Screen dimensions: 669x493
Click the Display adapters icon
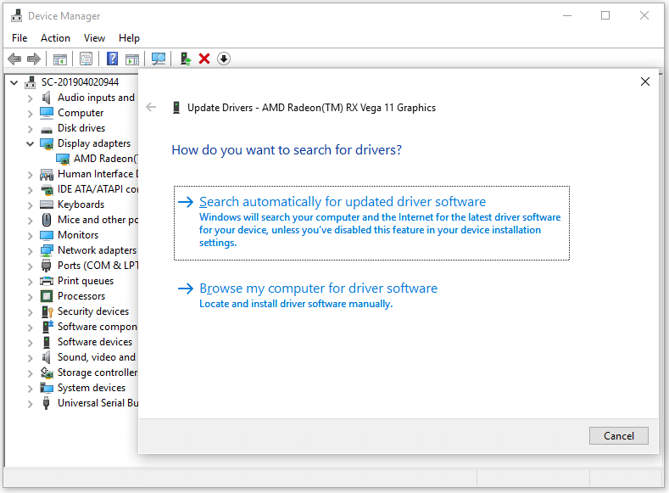tap(46, 143)
